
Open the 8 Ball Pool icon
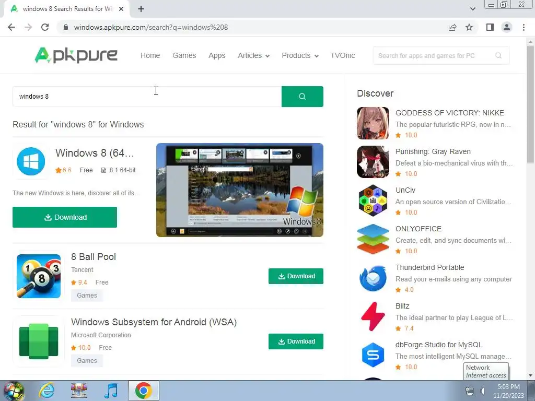pyautogui.click(x=39, y=276)
